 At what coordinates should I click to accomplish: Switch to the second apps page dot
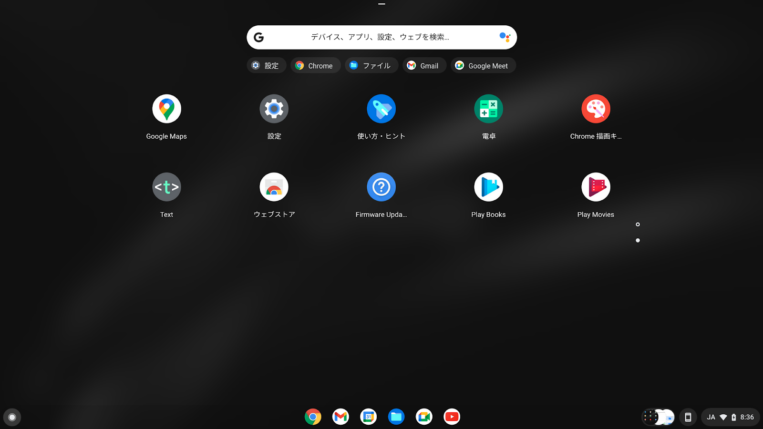(x=638, y=240)
